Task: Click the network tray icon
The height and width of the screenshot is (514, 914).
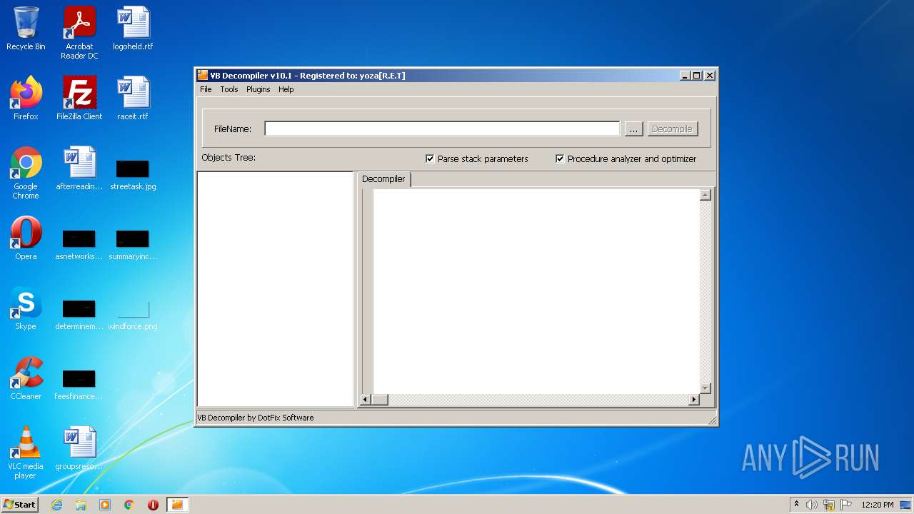Action: coord(829,505)
